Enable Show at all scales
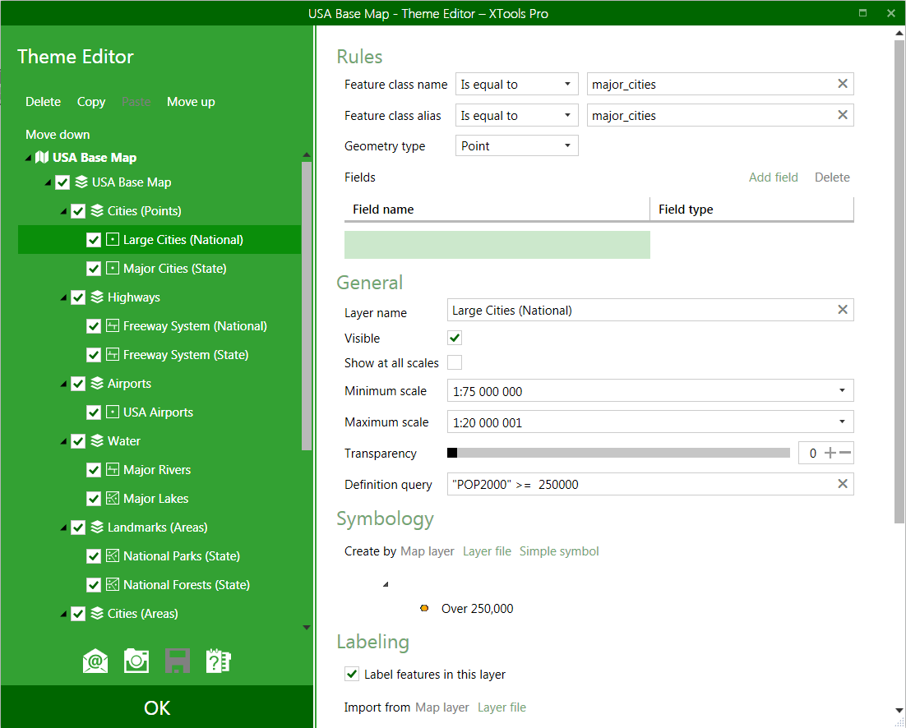 point(455,362)
